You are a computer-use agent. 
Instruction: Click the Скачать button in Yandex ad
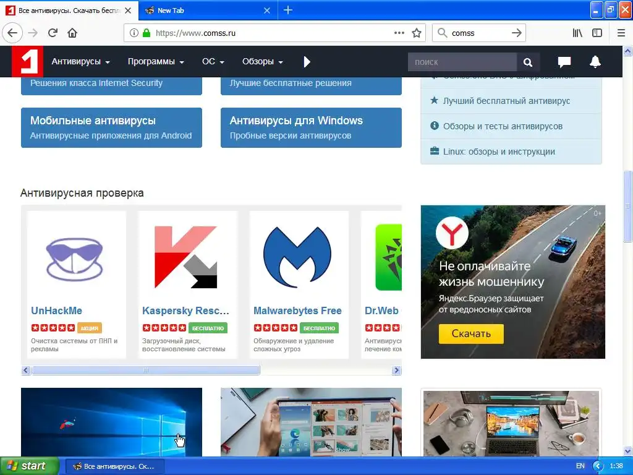coord(471,333)
